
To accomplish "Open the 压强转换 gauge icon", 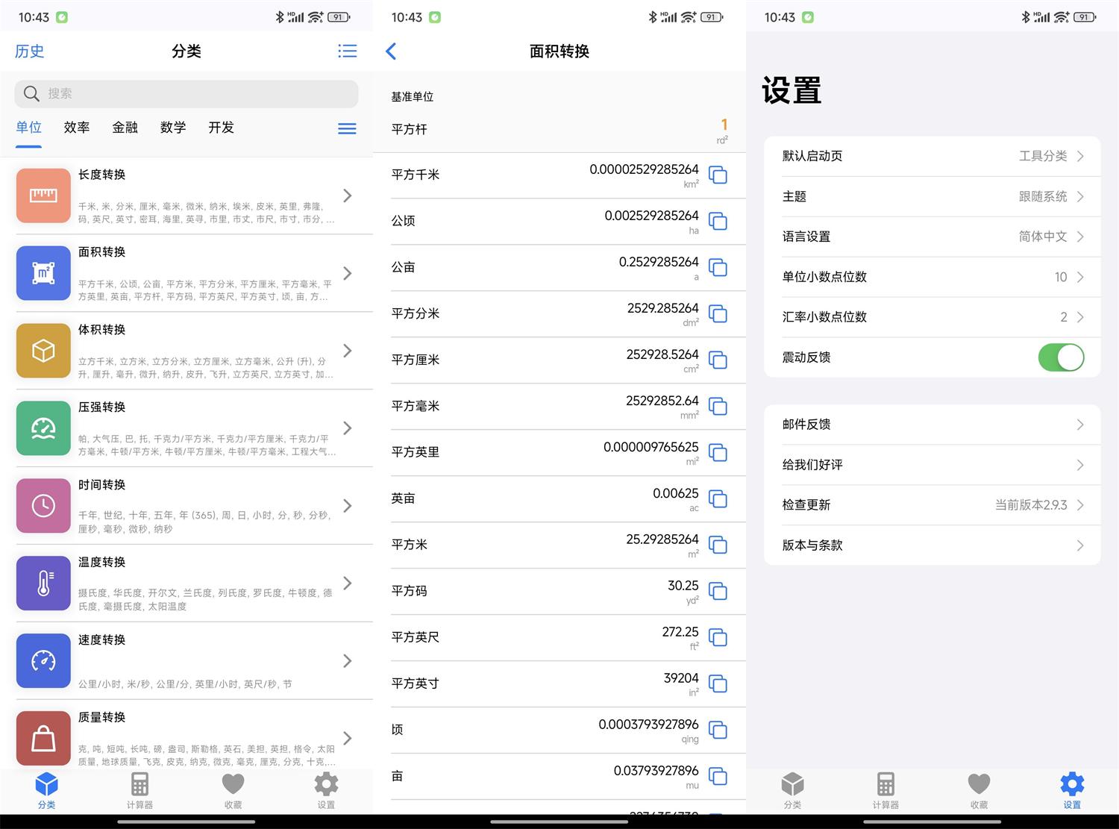I will click(x=43, y=428).
